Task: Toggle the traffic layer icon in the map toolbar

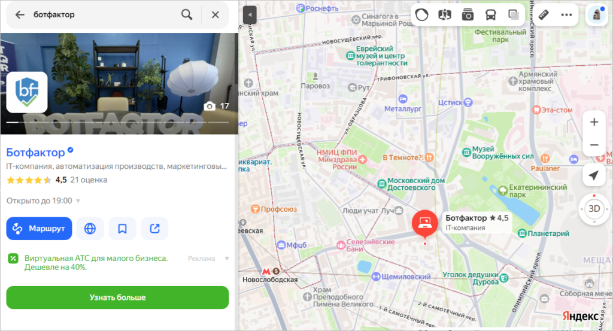Action: click(x=422, y=15)
